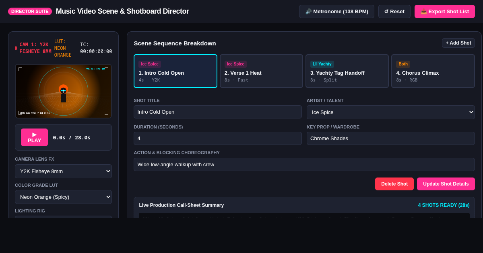Screen dimensions: 483x253
Task: Click the Duration (seconds) field
Action: coord(218,138)
